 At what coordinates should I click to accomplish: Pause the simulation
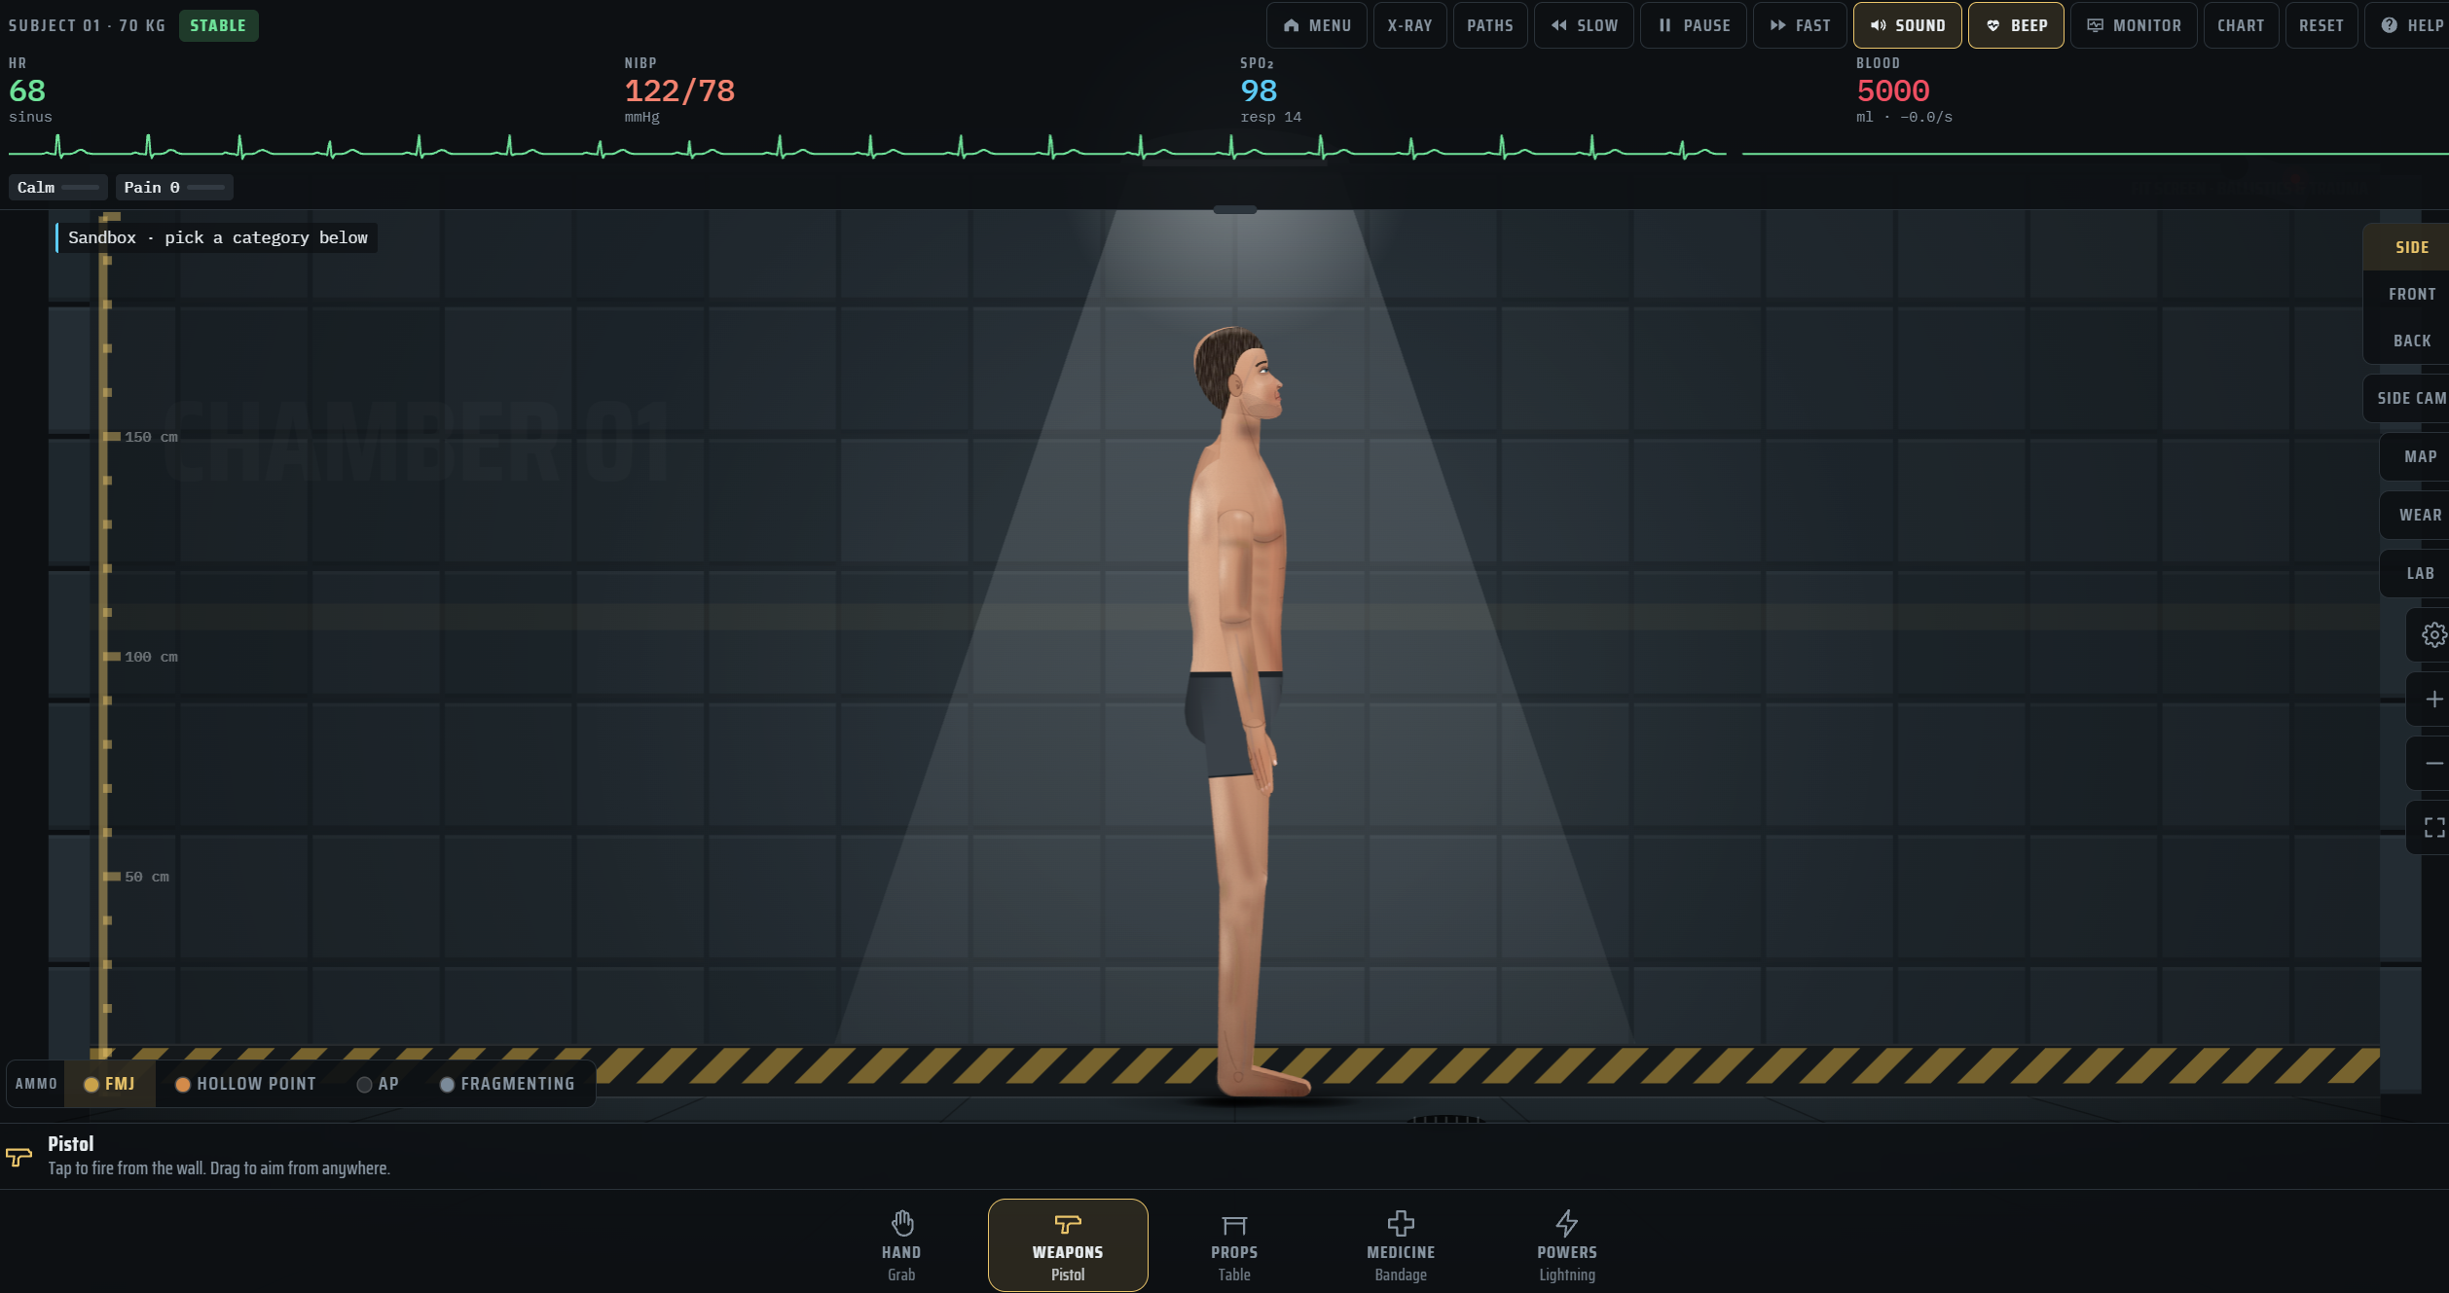click(1693, 25)
